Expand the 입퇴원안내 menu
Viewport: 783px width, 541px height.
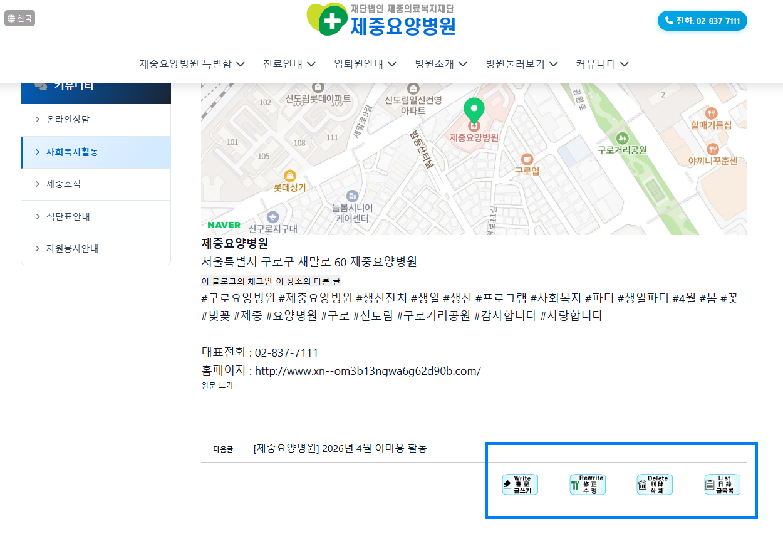tap(365, 64)
